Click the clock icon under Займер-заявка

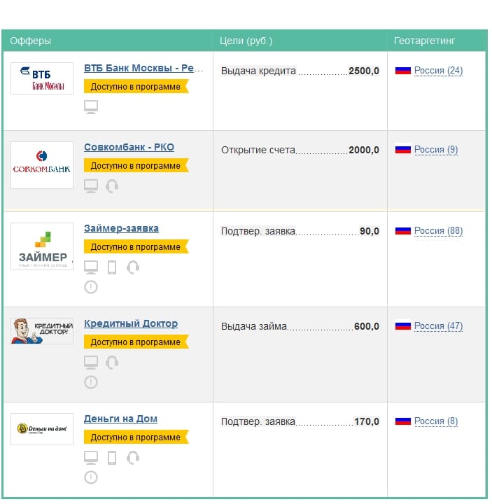point(91,287)
